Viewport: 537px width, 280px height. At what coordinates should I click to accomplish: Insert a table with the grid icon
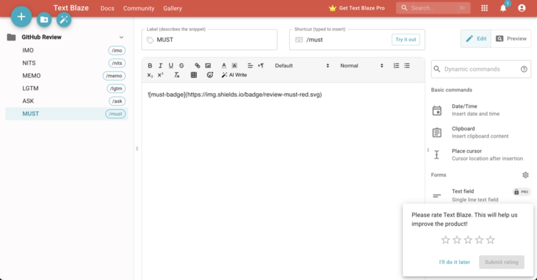[x=194, y=75]
